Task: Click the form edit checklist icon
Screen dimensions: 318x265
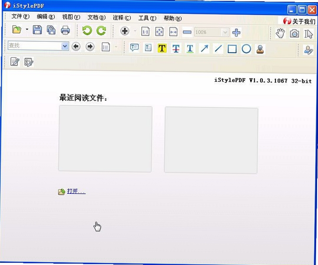Action: pyautogui.click(x=29, y=62)
